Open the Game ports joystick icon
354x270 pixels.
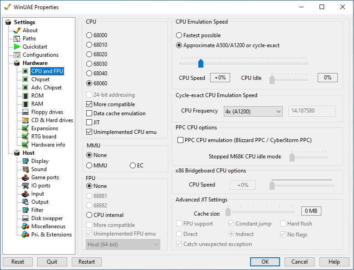tap(25, 177)
